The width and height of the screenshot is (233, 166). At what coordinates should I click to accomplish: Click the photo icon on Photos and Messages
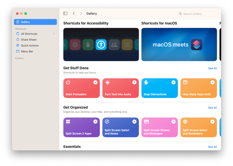click(x=146, y=122)
